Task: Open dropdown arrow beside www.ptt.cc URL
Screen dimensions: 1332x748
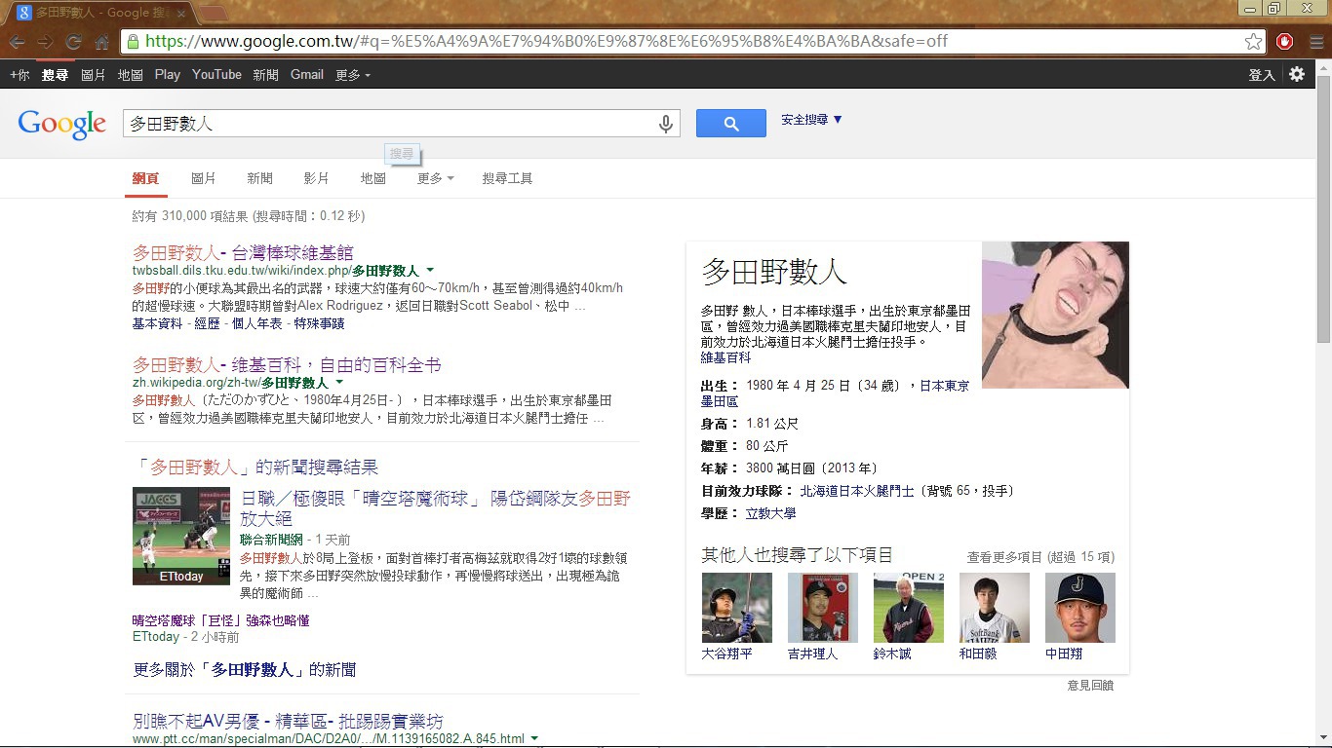Action: click(534, 738)
